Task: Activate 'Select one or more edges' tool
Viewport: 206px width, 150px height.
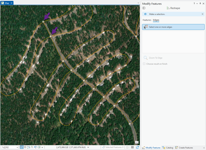Action: (x=173, y=27)
